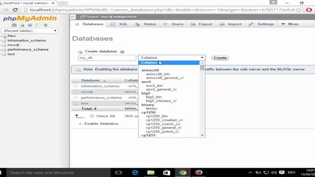Click the database name field containing my_db
Image resolution: width=315 pixels, height=177 pixels.
pyautogui.click(x=107, y=58)
